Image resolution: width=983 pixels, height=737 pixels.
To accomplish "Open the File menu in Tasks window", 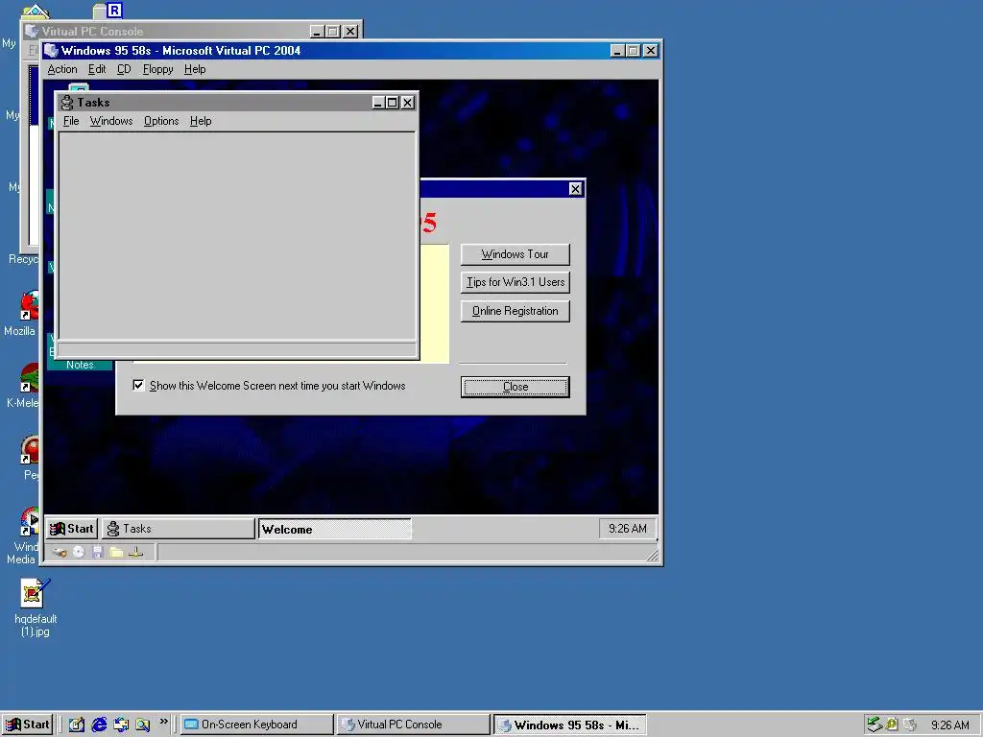I will (71, 121).
